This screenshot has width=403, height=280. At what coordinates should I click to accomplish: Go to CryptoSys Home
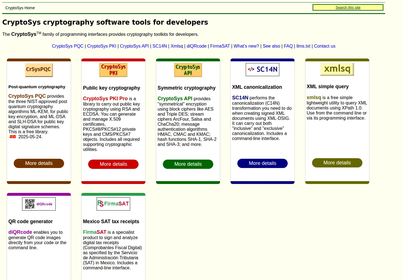click(x=20, y=8)
